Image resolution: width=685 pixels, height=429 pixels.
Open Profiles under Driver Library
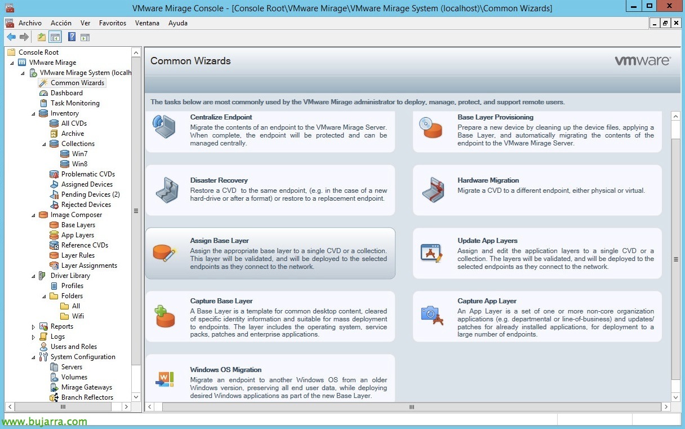(x=72, y=286)
